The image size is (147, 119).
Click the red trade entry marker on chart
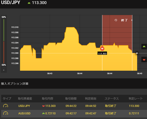102,48
